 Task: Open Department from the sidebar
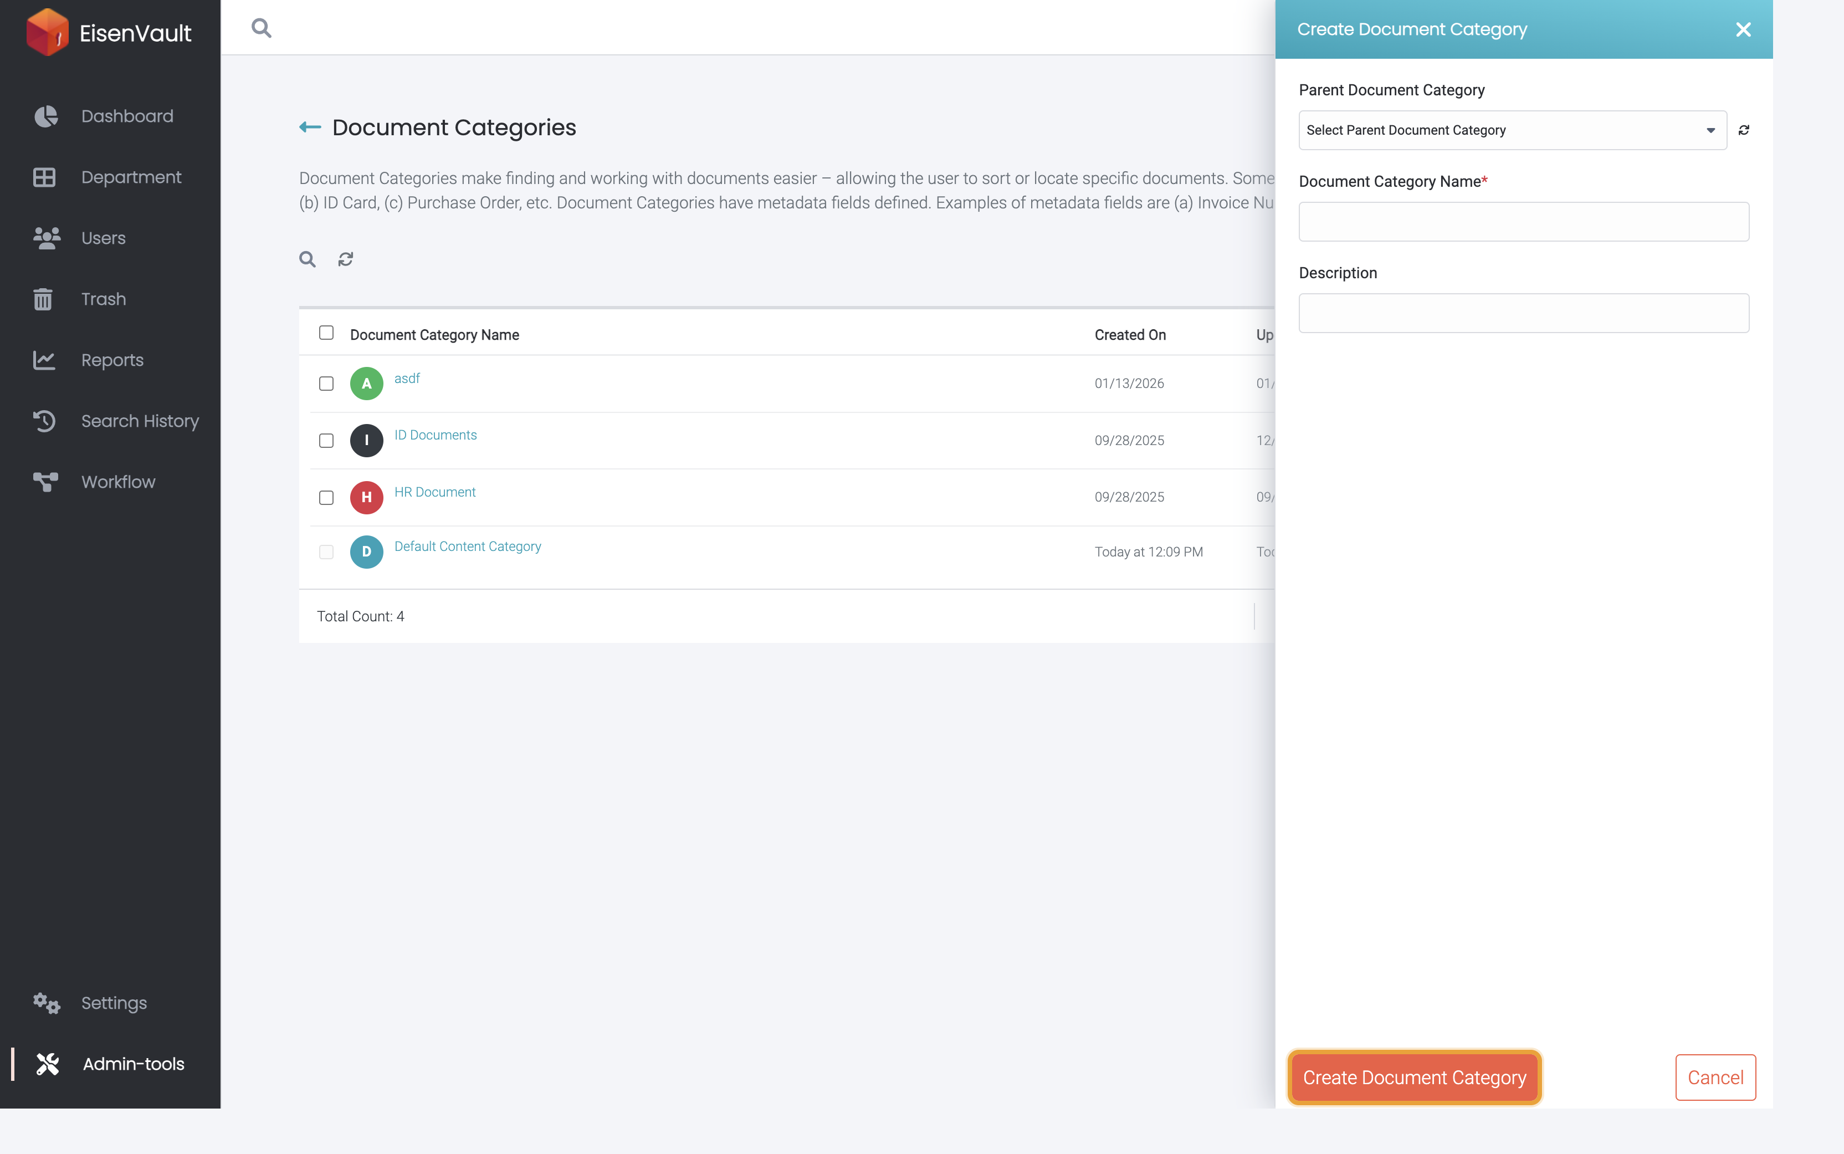[131, 177]
